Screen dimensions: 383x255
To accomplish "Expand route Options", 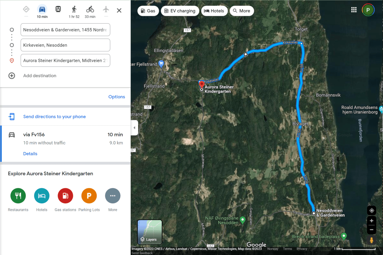I will click(x=116, y=97).
